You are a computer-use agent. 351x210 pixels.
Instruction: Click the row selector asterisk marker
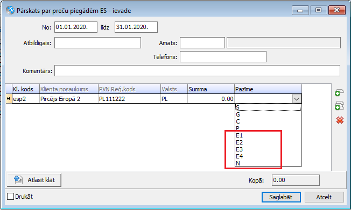pos(9,99)
